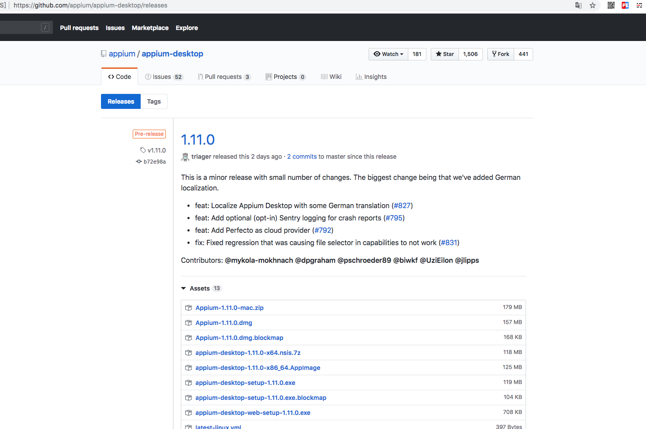646x429 pixels.
Task: Click the package icon for Appium-1.11.0-mac.zip
Action: 188,308
